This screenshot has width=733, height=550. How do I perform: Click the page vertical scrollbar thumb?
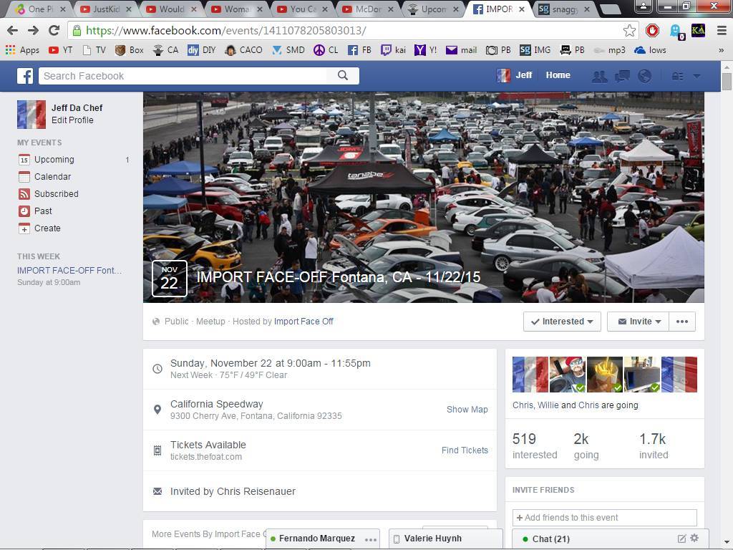[x=727, y=82]
